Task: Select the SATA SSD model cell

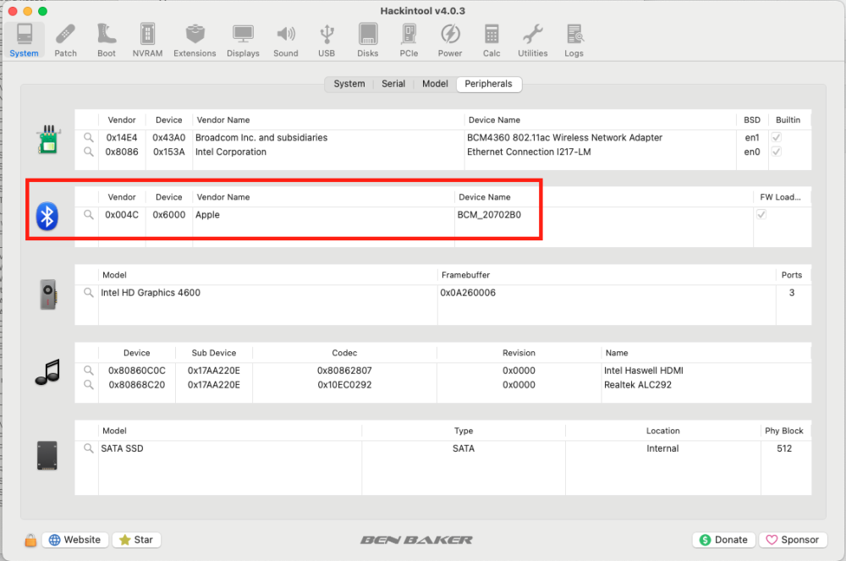Action: coord(122,448)
